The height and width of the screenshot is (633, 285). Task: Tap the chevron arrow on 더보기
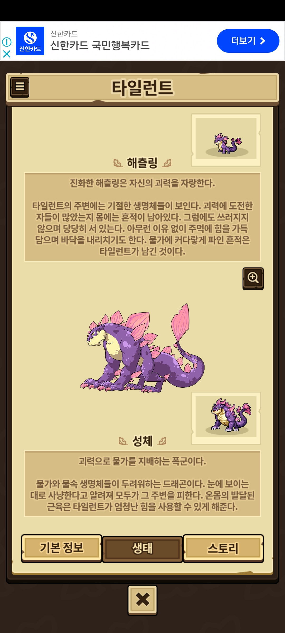tap(262, 41)
